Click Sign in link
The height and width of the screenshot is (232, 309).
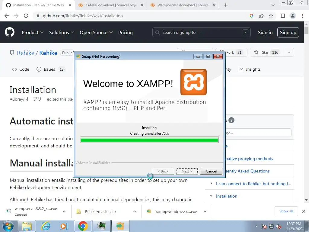click(x=265, y=33)
